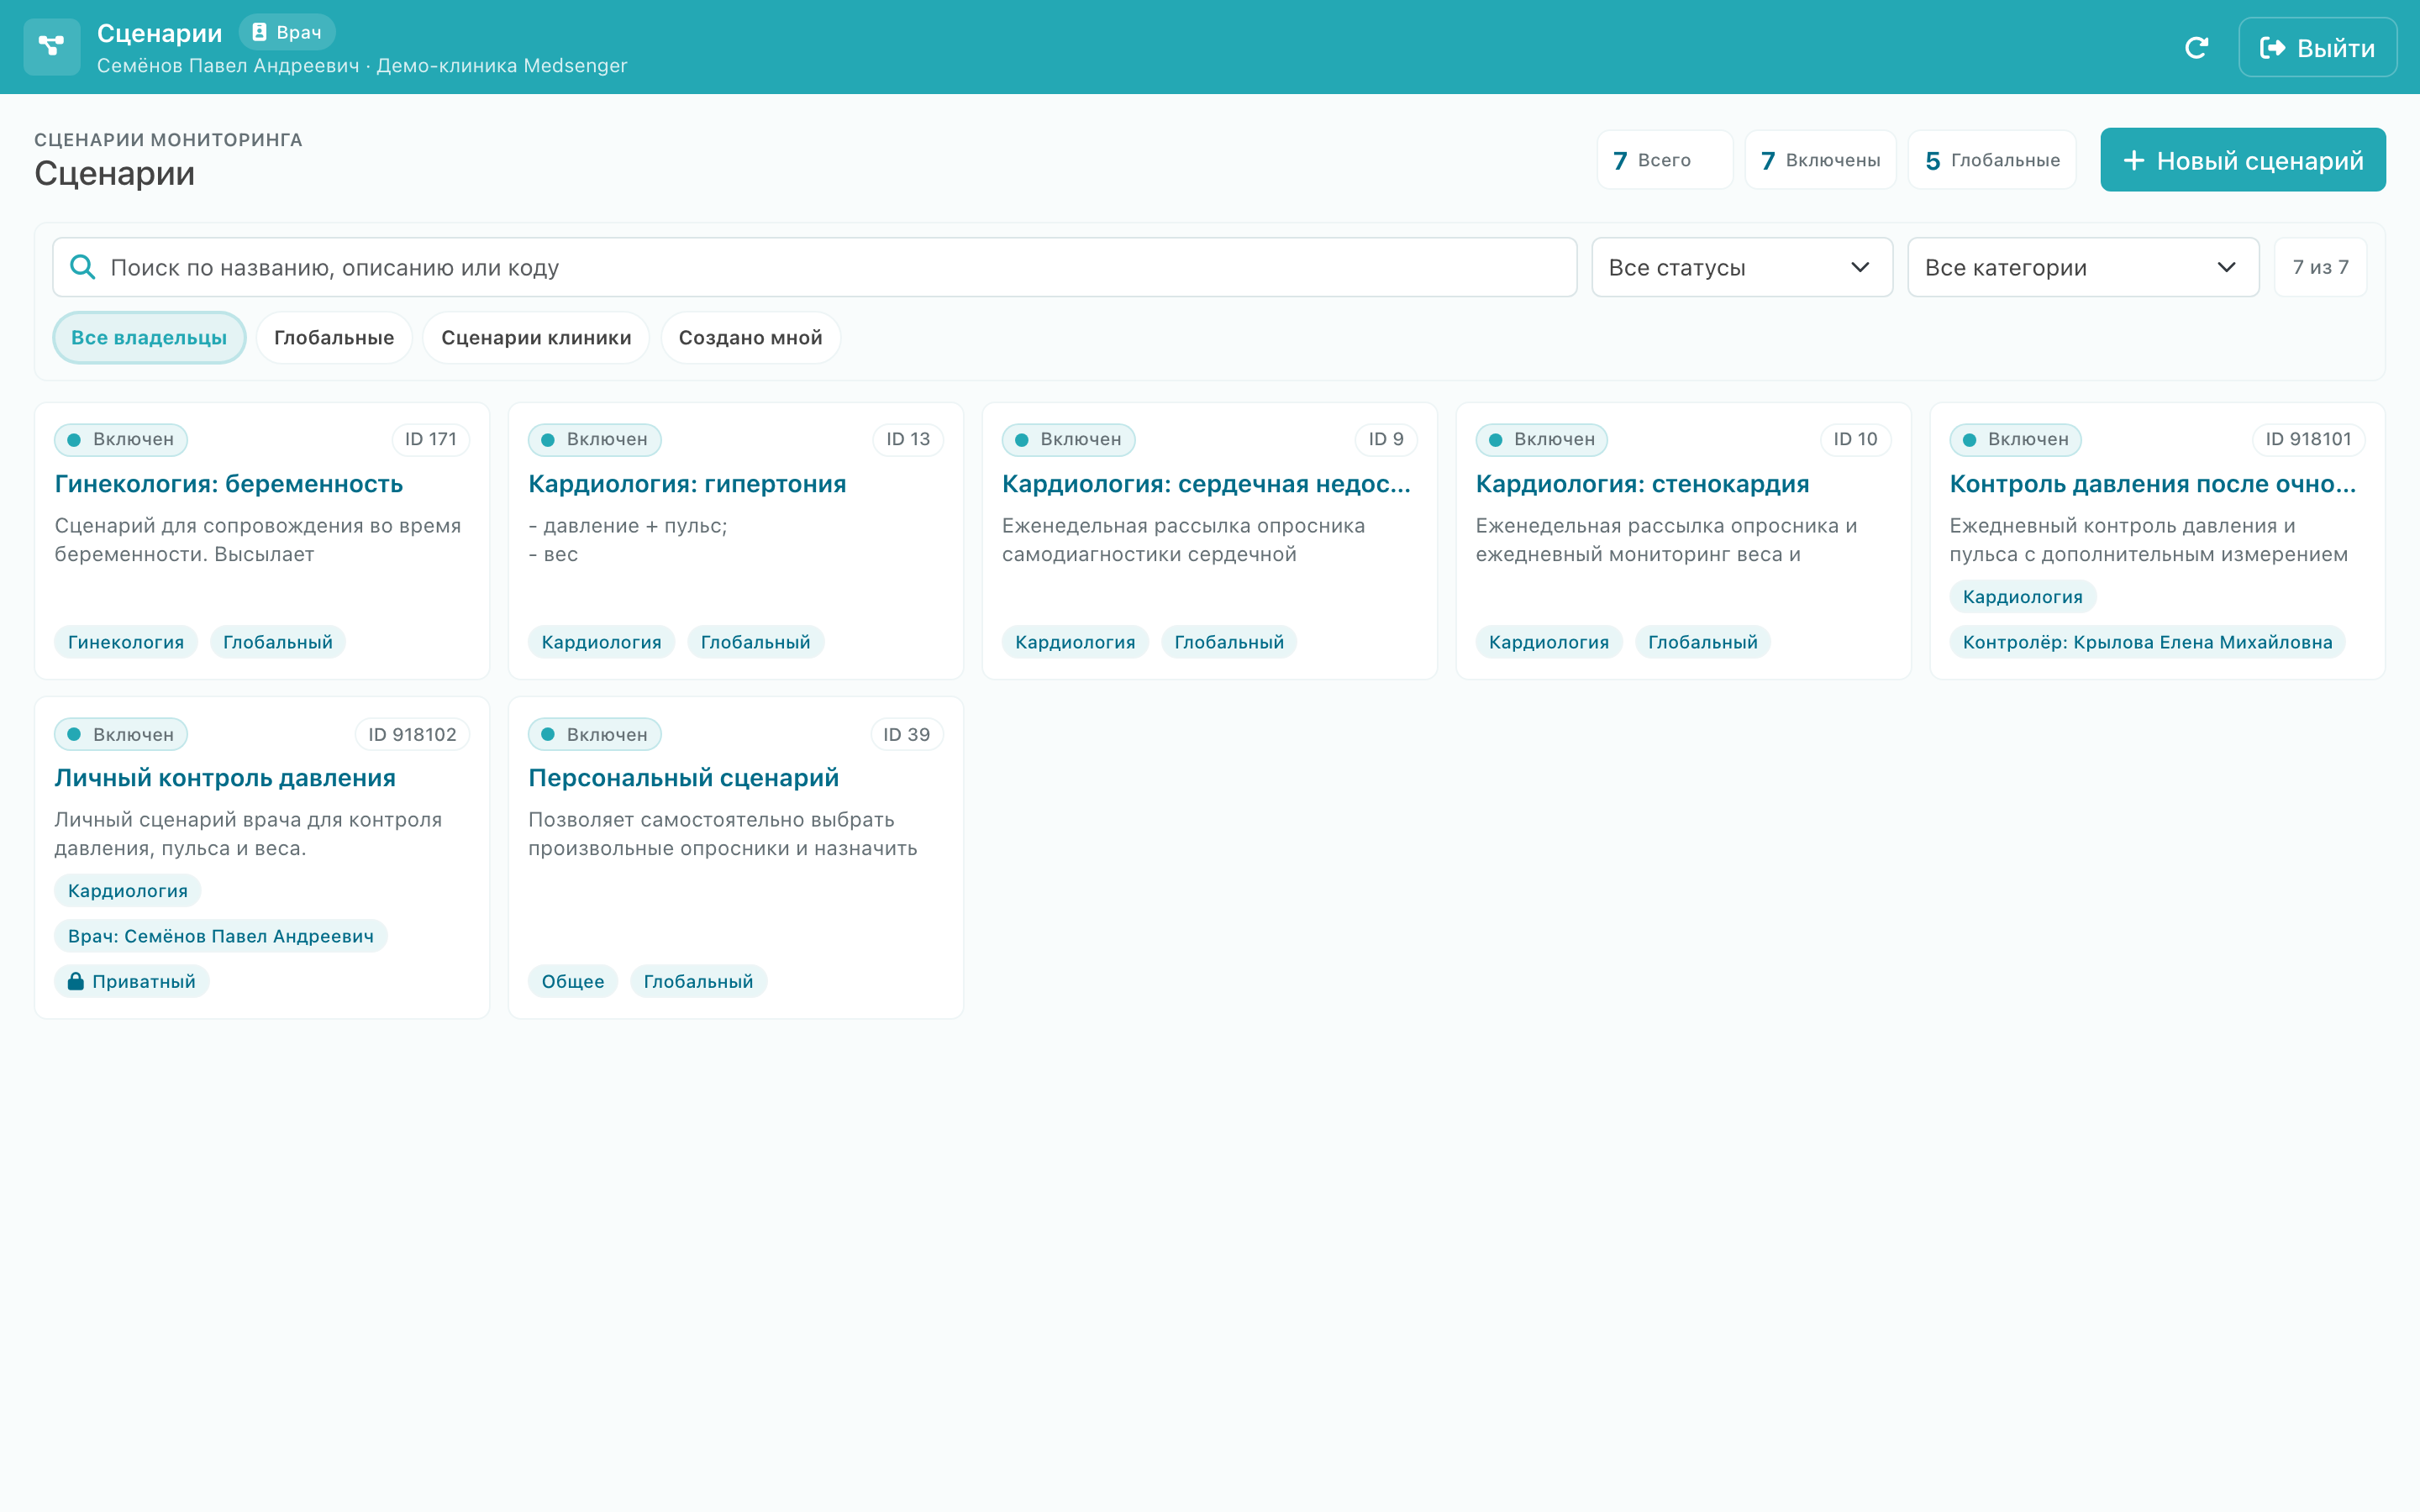The height and width of the screenshot is (1512, 2420).
Task: Focus the scenario search input field
Action: [814, 267]
